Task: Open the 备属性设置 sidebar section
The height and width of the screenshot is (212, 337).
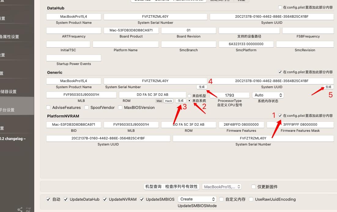Action: 17,33
